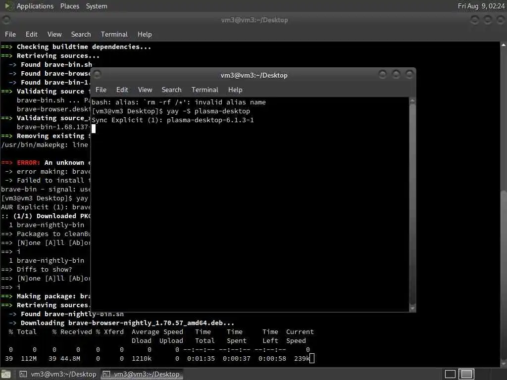Click the 0:00:58 time left value
This screenshot has width=507, height=380.
coord(272,358)
